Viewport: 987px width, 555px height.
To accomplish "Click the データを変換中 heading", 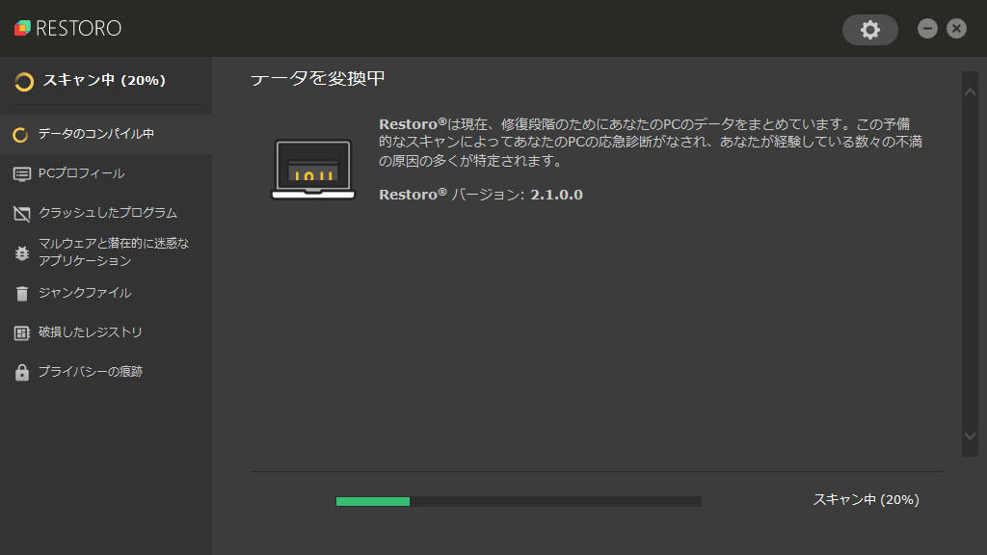I will coord(318,79).
